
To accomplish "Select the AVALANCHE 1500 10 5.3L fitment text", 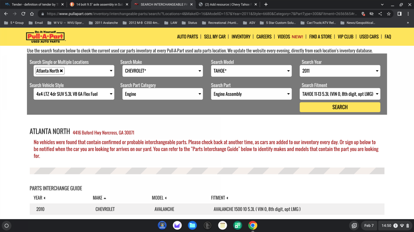I will pyautogui.click(x=257, y=209).
